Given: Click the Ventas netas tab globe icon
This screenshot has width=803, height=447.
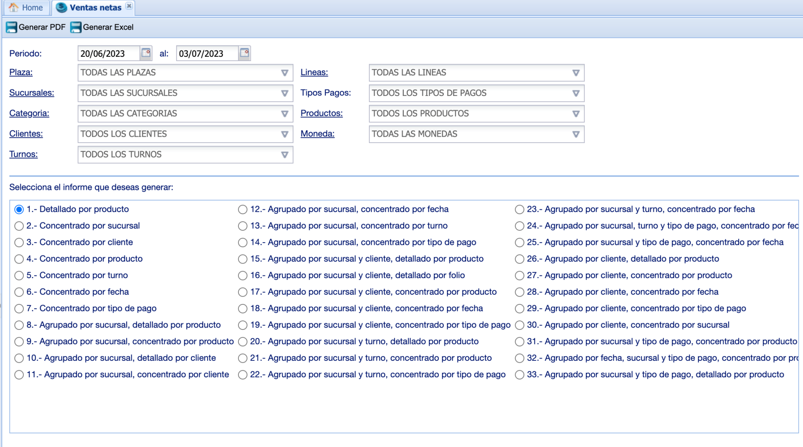Looking at the screenshot, I should [62, 7].
